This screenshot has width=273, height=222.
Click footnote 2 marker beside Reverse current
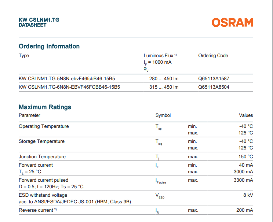click(x=55, y=210)
